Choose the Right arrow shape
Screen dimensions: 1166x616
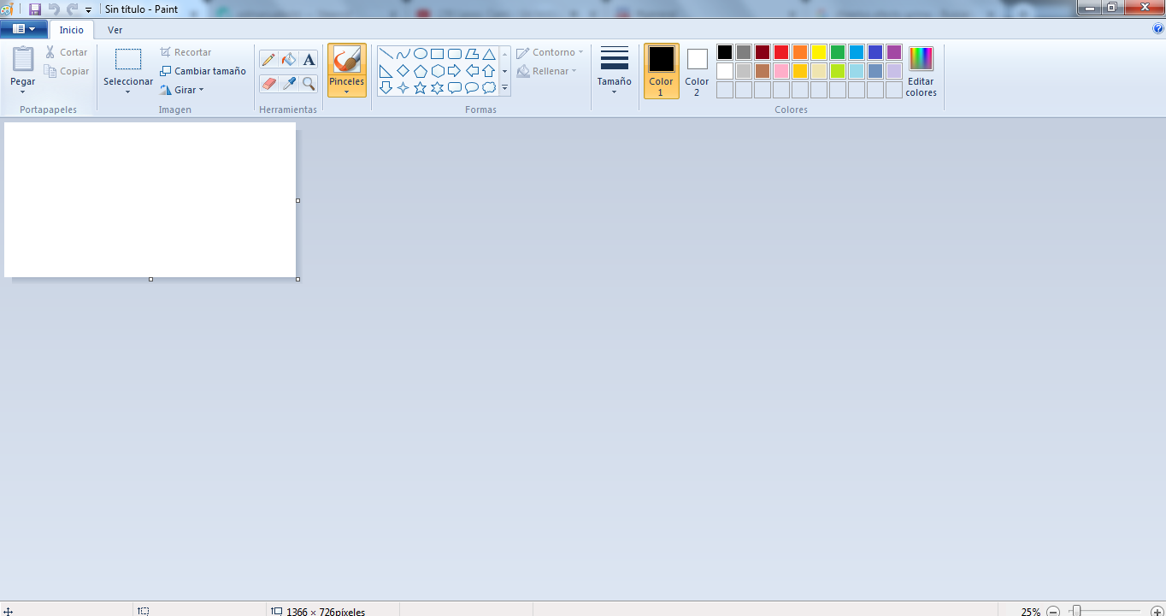[455, 71]
